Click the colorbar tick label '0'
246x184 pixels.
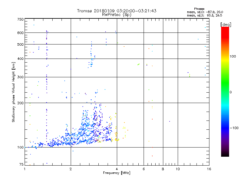231,92
